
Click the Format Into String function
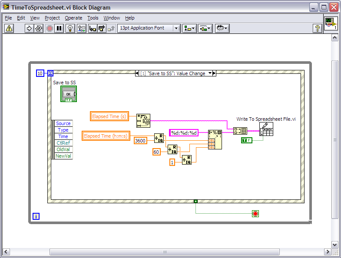(215, 140)
